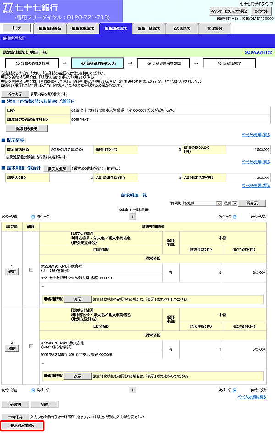Click page number 1 below the table

coord(132,390)
